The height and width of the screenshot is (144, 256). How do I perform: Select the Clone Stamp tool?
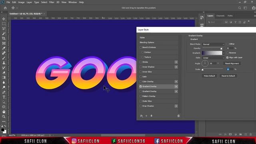(4, 63)
